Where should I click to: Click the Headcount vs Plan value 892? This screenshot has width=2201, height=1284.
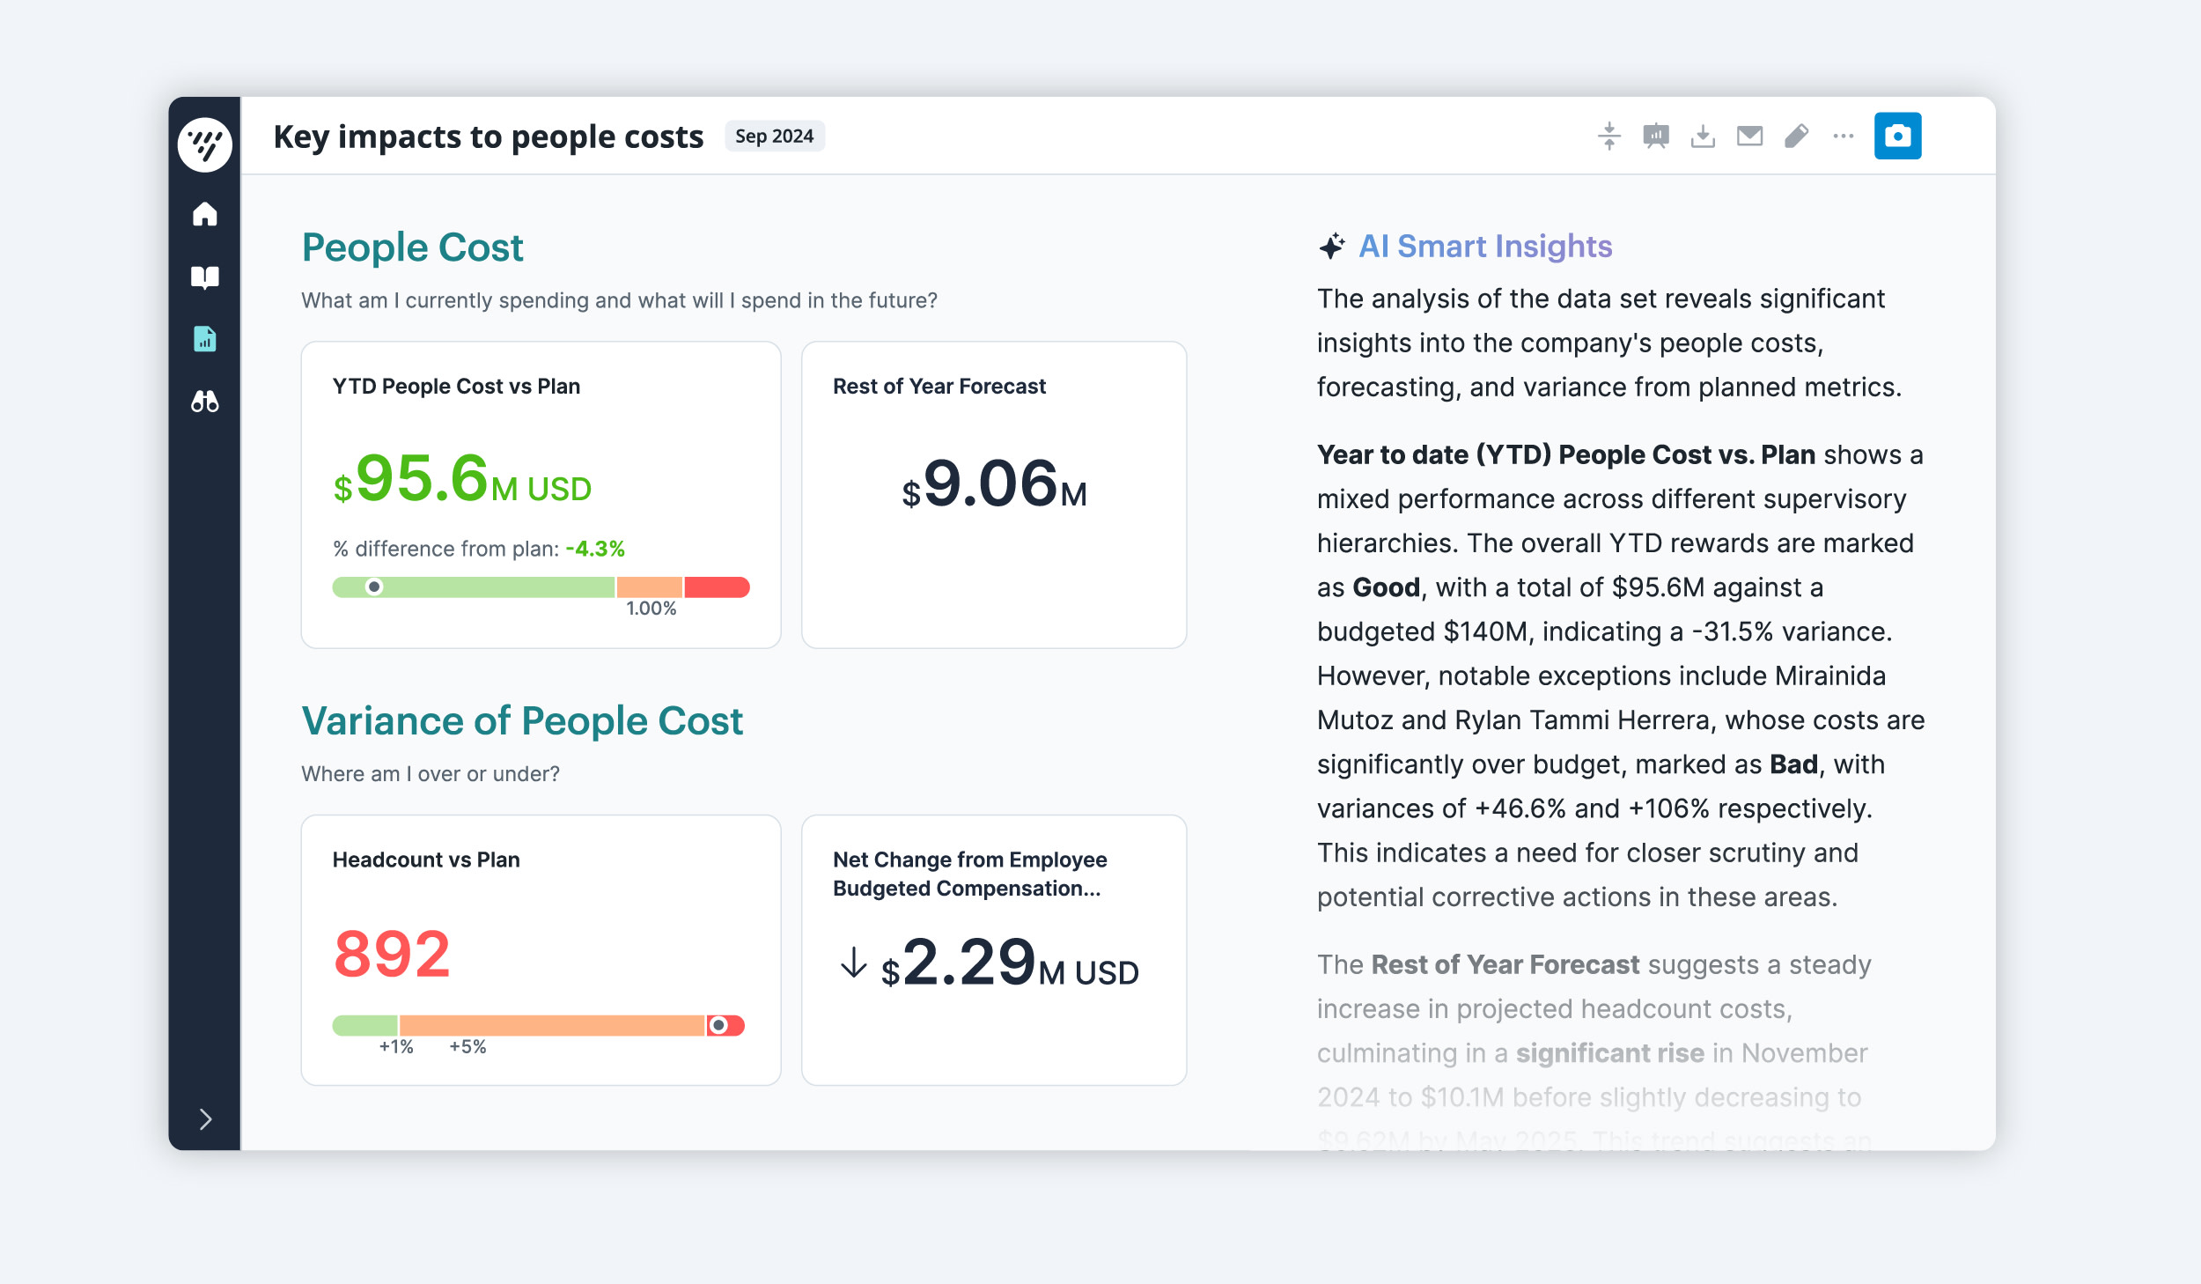pyautogui.click(x=392, y=954)
